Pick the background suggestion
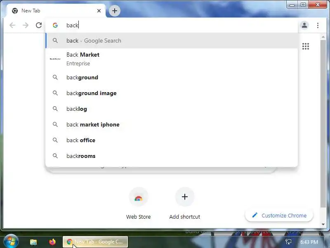The image size is (330, 248). [x=172, y=77]
